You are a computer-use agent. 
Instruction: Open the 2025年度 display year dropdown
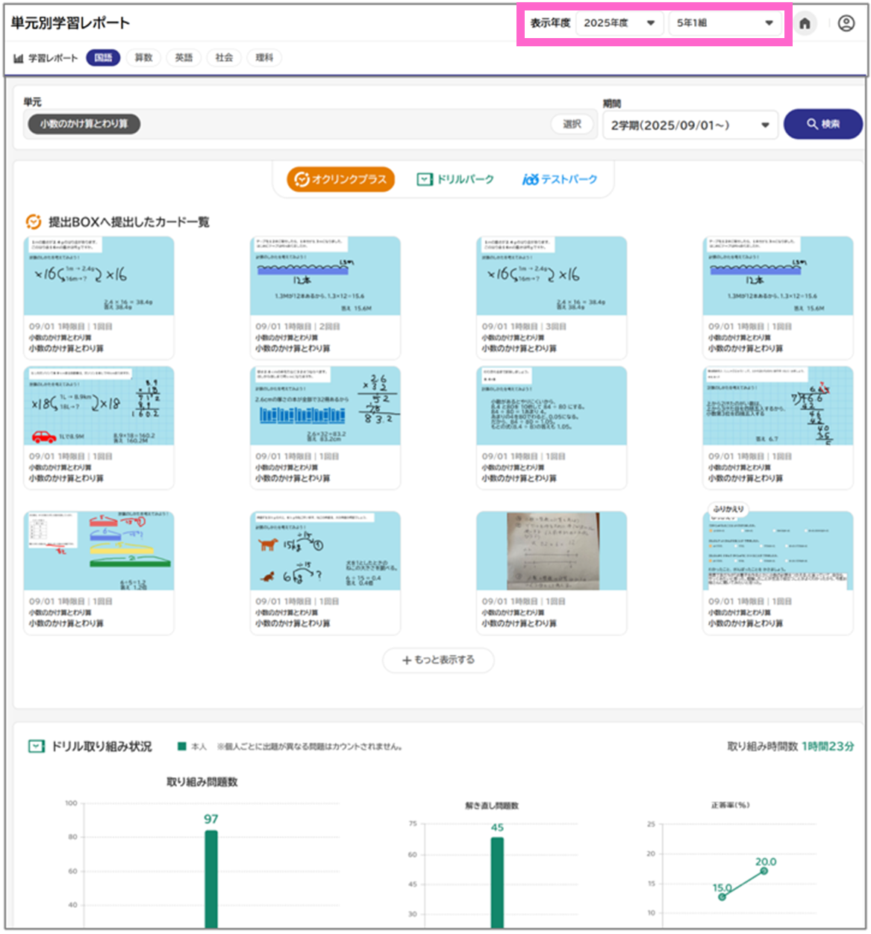click(x=619, y=23)
